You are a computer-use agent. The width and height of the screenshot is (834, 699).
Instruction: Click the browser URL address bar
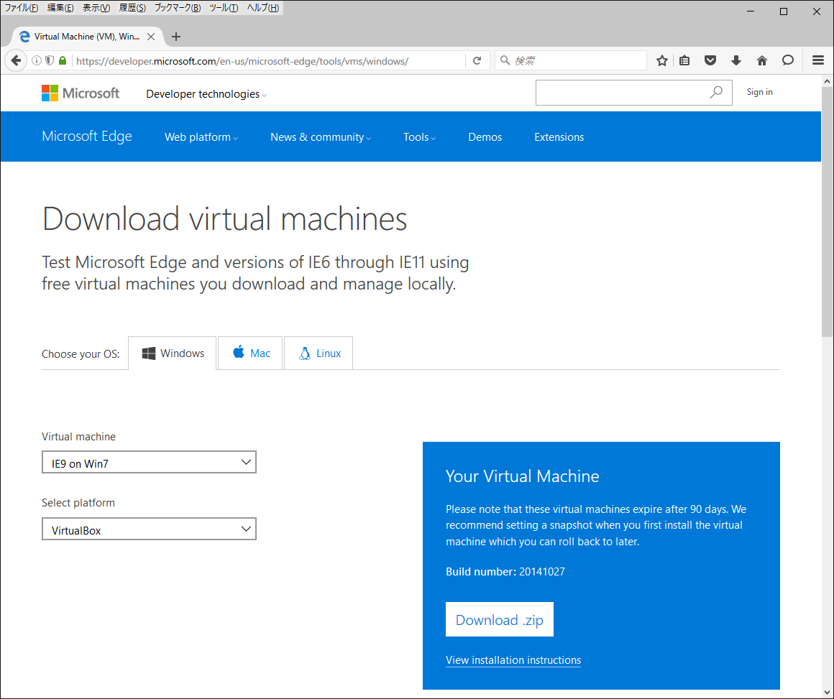point(269,61)
